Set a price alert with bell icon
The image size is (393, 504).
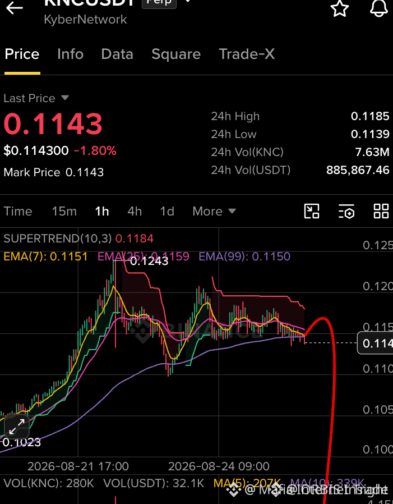click(x=379, y=8)
